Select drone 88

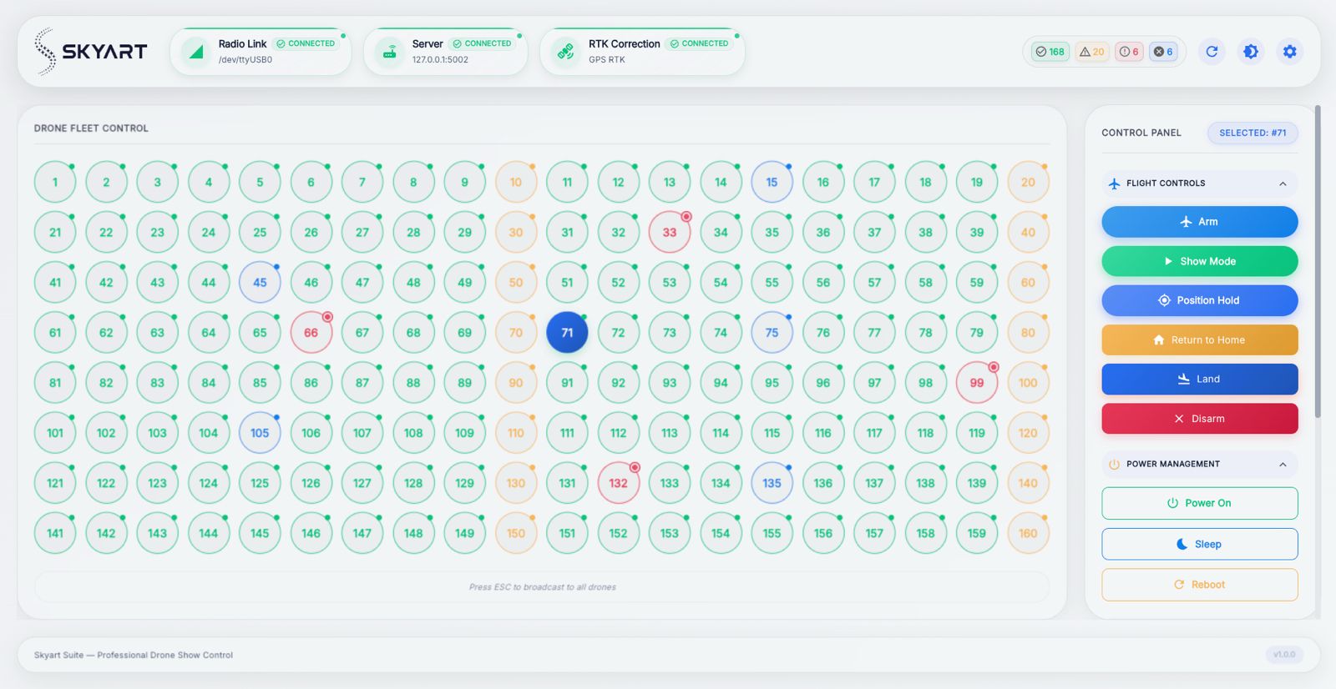click(x=413, y=383)
